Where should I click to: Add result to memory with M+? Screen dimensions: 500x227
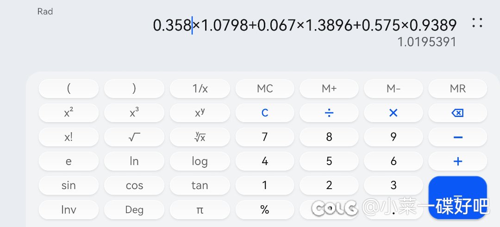pyautogui.click(x=329, y=89)
